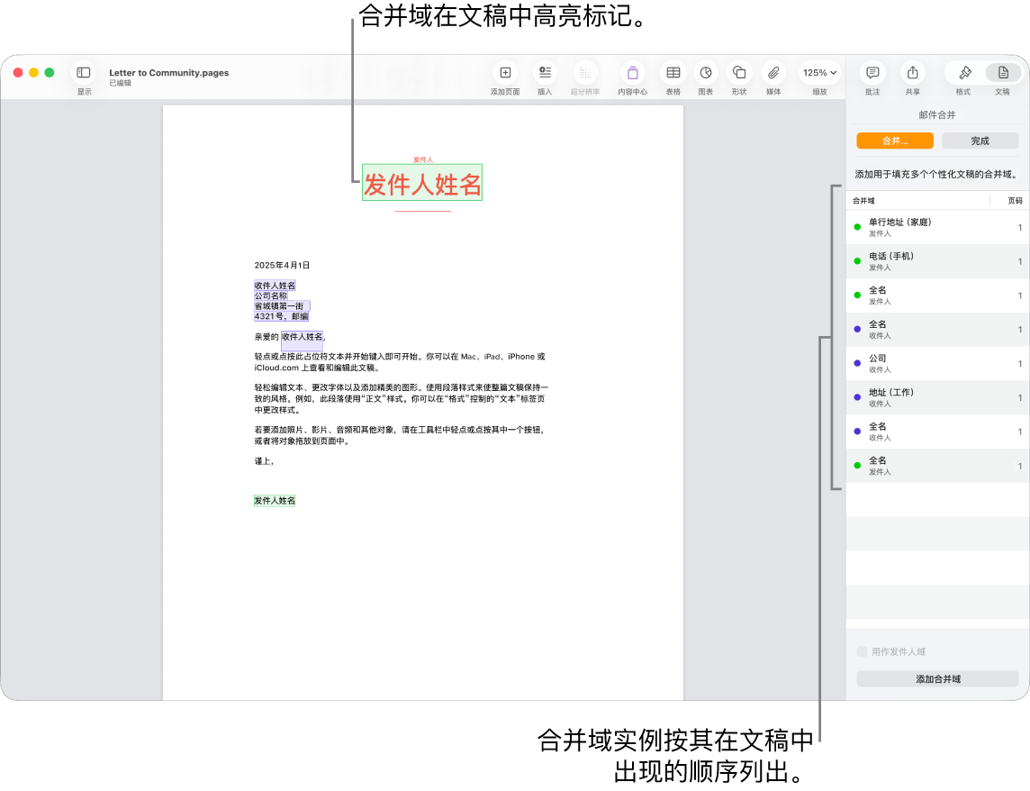1030x791 pixels.
Task: Click the 添加页面 toolbar icon
Action: [x=505, y=73]
